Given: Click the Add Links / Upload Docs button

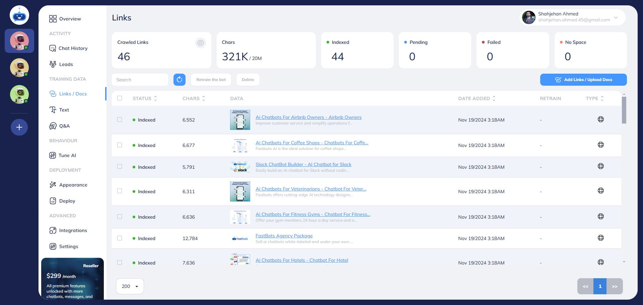Looking at the screenshot, I should point(583,79).
